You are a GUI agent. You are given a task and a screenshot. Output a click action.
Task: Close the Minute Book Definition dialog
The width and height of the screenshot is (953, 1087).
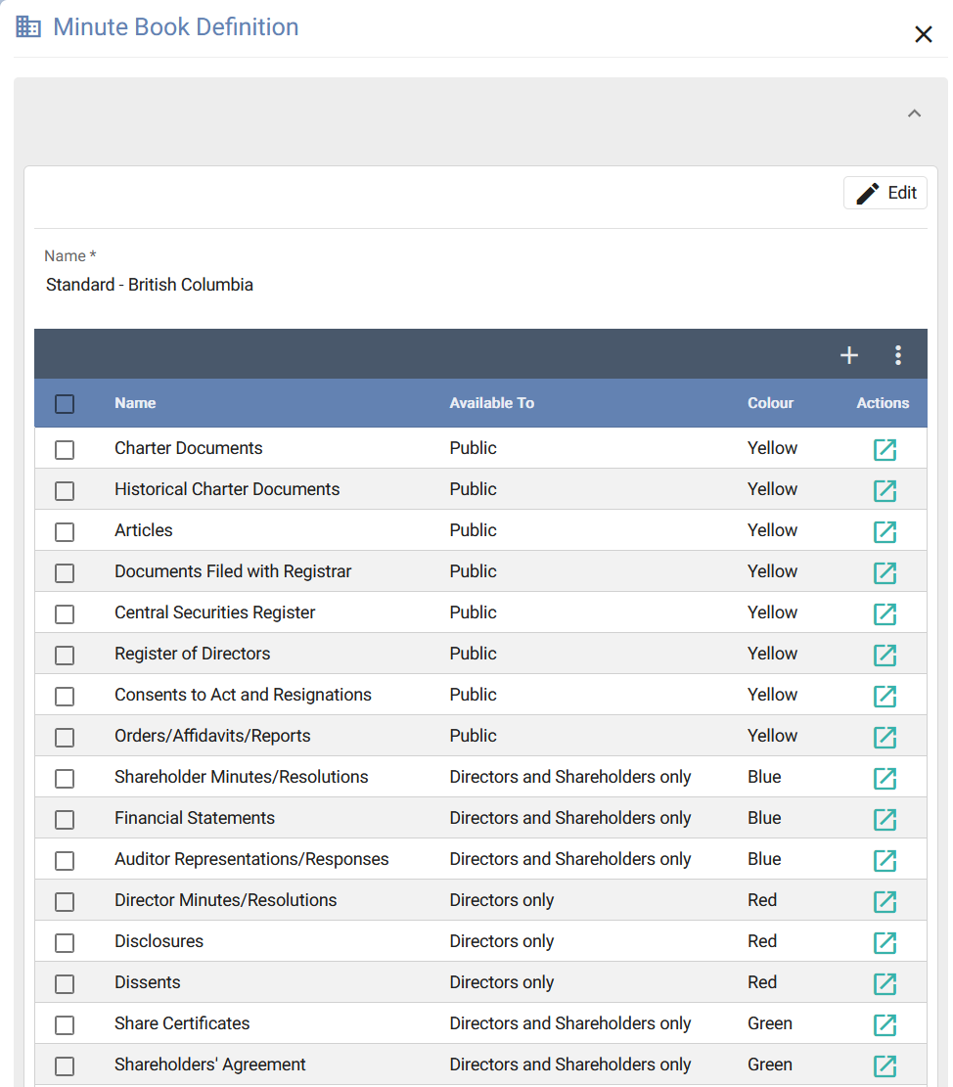(923, 35)
